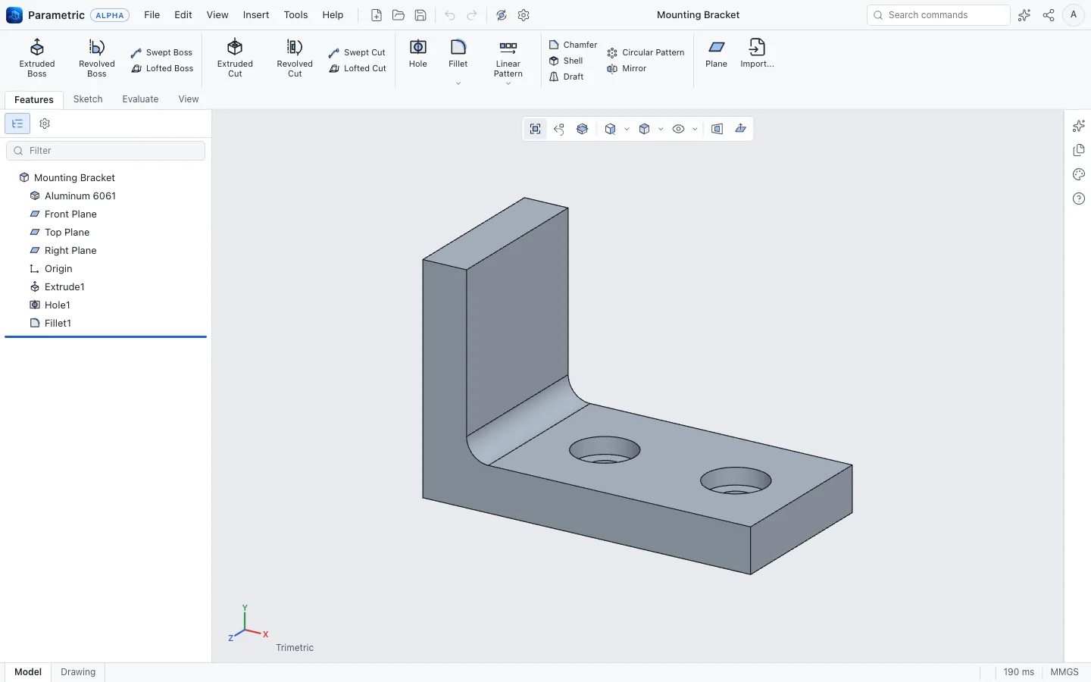Open the help icon in right sidebar

coord(1079,199)
